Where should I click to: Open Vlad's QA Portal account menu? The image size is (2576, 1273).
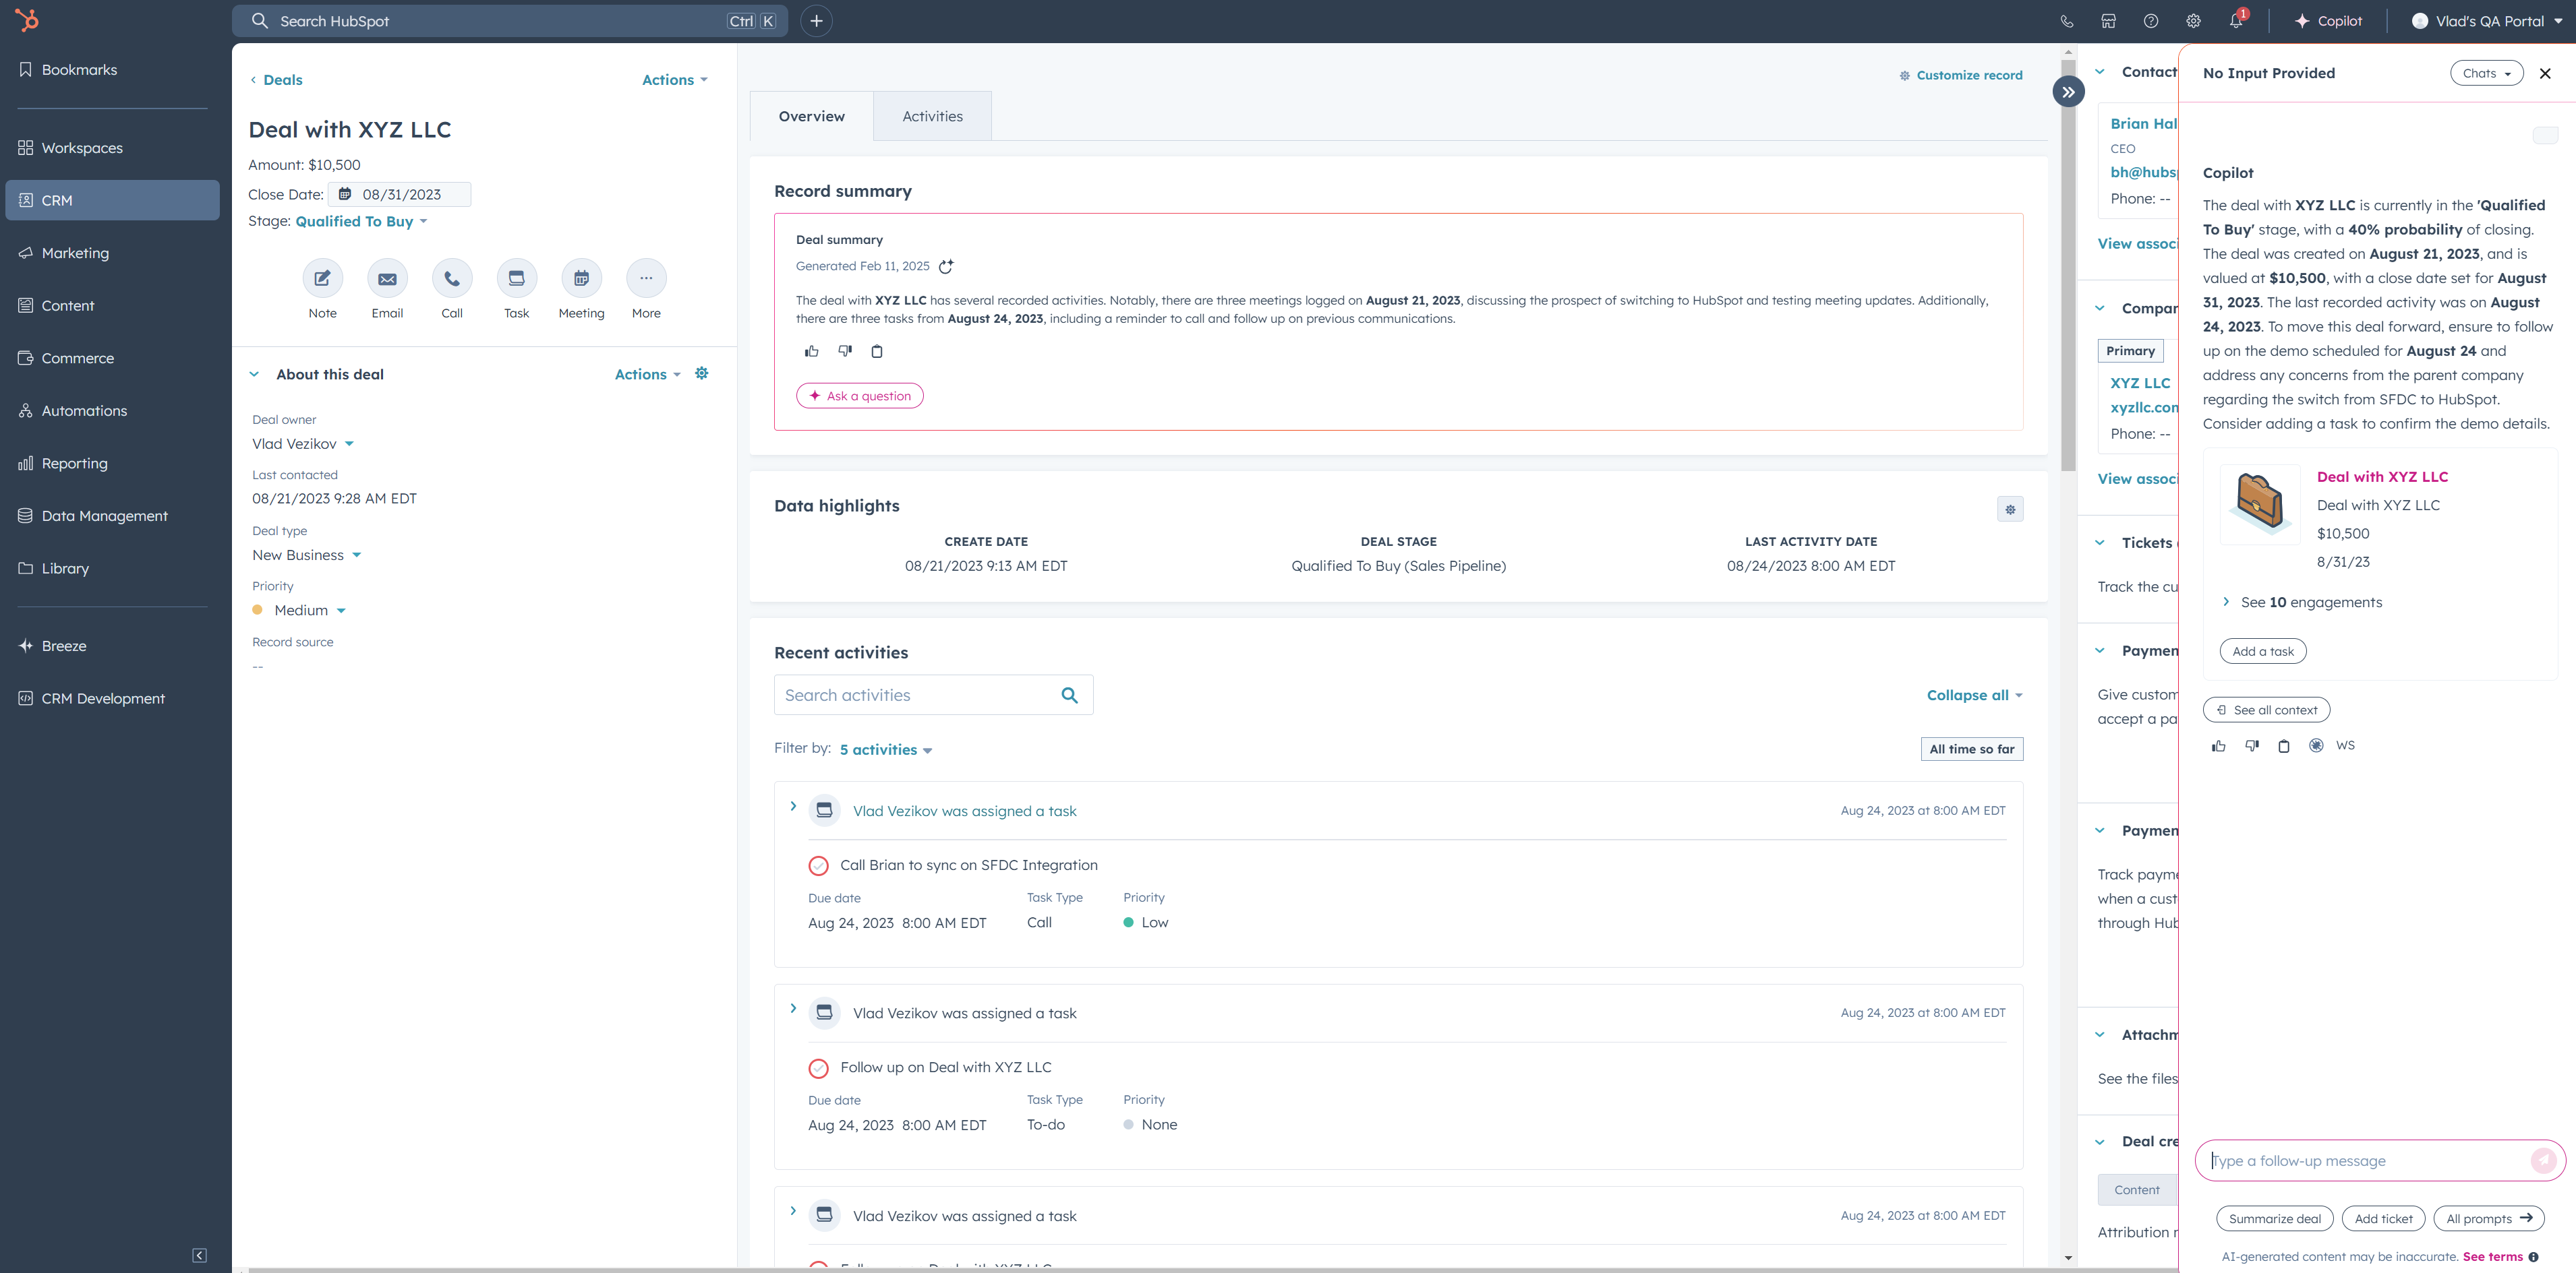pos(2487,21)
